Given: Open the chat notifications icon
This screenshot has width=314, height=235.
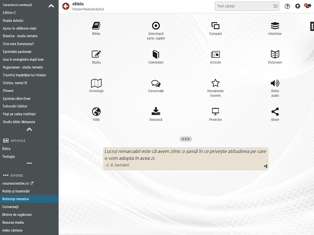Looking at the screenshot, I should [x=308, y=6].
